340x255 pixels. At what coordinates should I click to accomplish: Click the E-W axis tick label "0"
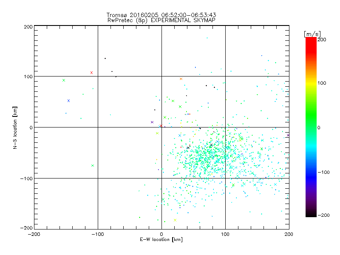161,234
